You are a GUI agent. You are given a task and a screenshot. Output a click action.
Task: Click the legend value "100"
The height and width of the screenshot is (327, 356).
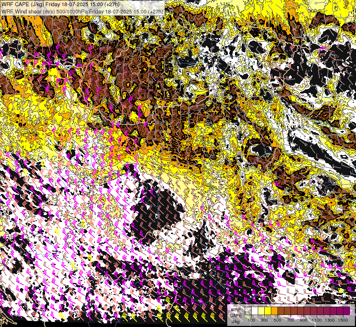pos(251,320)
